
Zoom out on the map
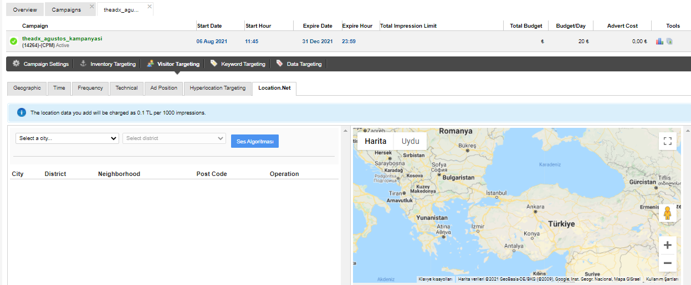tap(668, 263)
